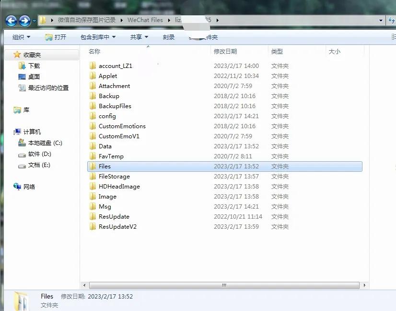Click Files folder thumbnail in details pane
The height and width of the screenshot is (311, 396).
(21, 301)
